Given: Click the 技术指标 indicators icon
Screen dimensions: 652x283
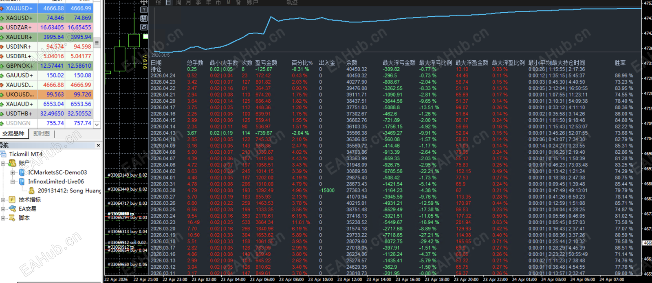Looking at the screenshot, I should pos(12,199).
